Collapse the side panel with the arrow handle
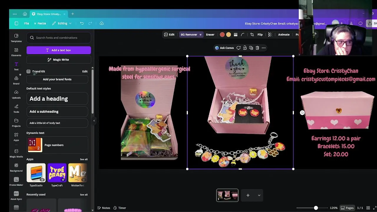This screenshot has width=377, height=212. [x=94, y=120]
